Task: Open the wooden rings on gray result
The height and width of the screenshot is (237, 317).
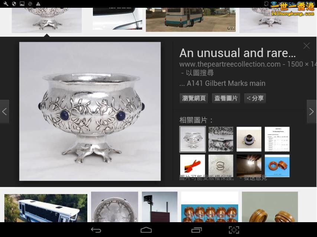Action: [x=270, y=207]
